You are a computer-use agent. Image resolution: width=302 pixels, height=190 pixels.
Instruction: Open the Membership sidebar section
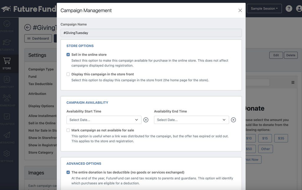7,100
